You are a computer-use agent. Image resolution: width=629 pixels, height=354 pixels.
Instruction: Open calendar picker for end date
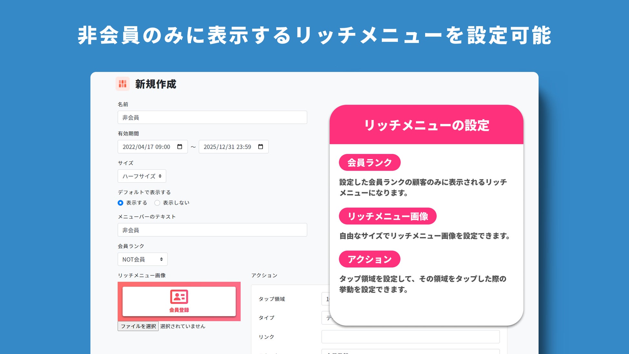(x=261, y=147)
